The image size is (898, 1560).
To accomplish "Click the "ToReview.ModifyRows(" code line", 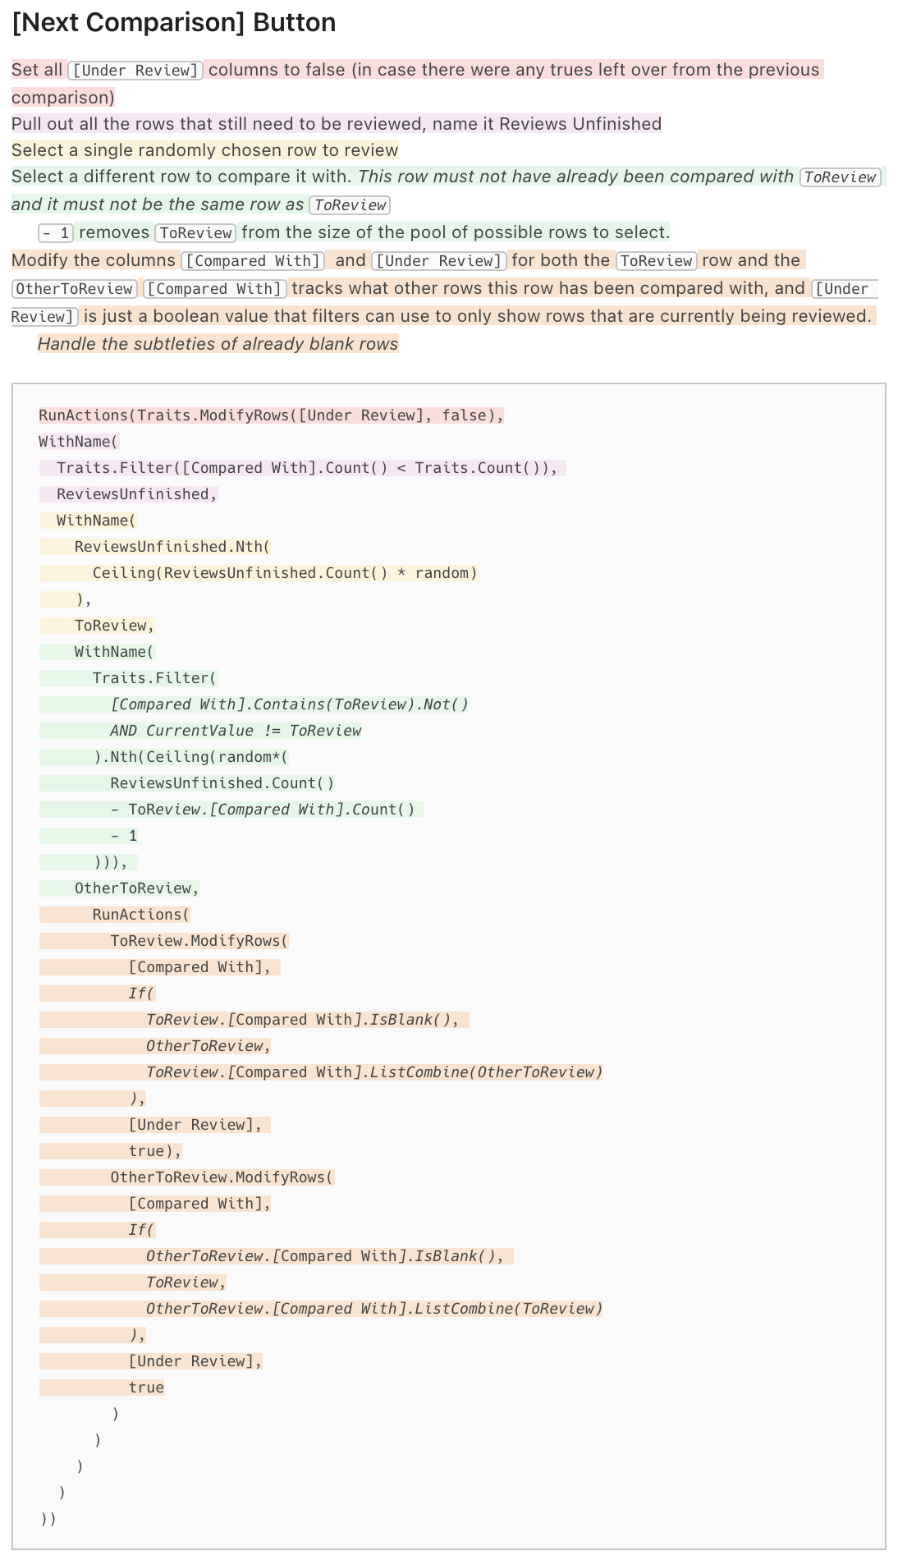I will (x=199, y=941).
